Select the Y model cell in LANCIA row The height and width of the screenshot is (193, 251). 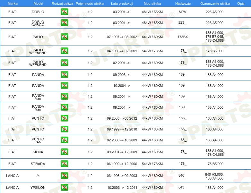click(x=38, y=176)
